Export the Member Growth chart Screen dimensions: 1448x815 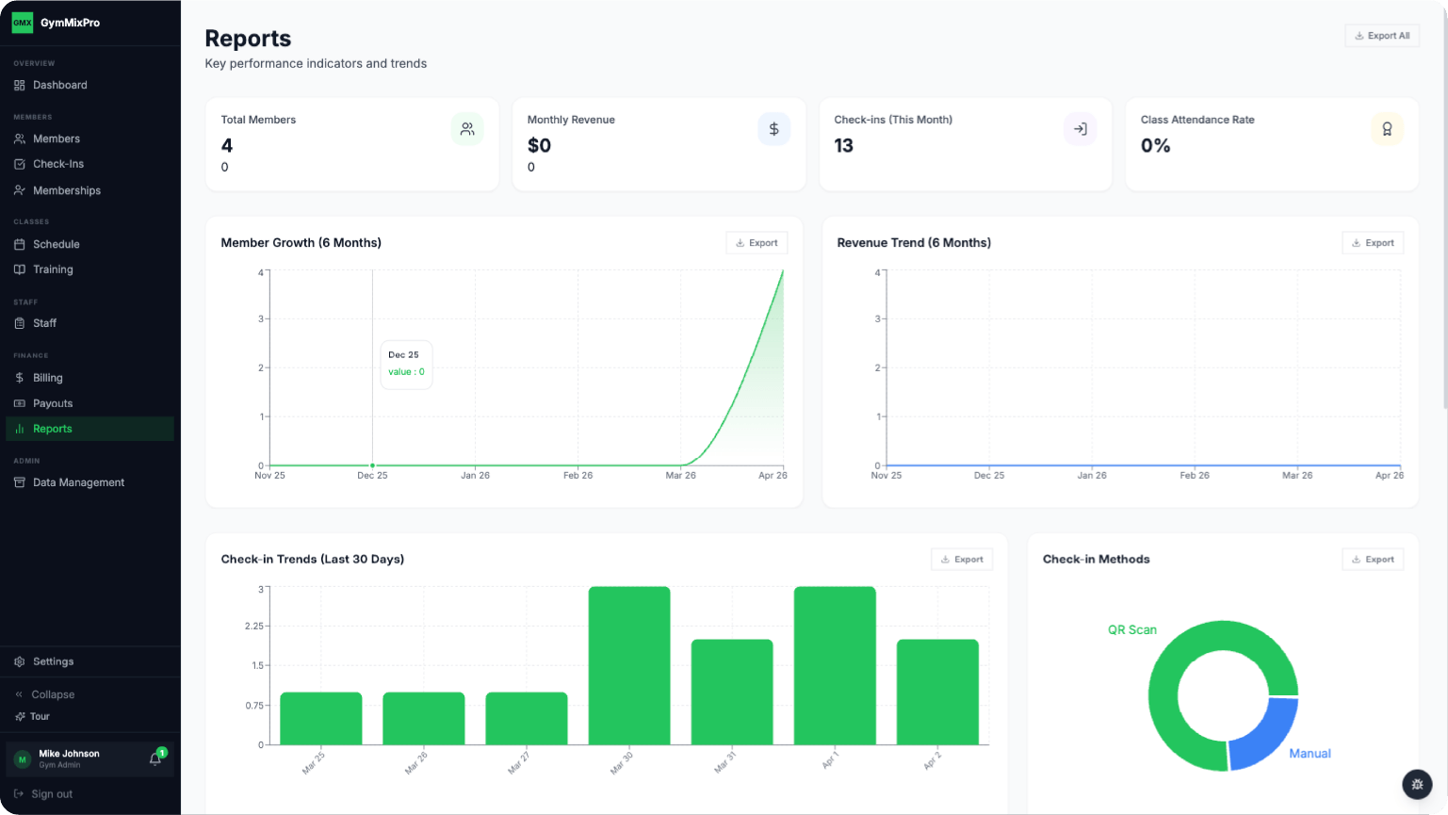pyautogui.click(x=757, y=242)
